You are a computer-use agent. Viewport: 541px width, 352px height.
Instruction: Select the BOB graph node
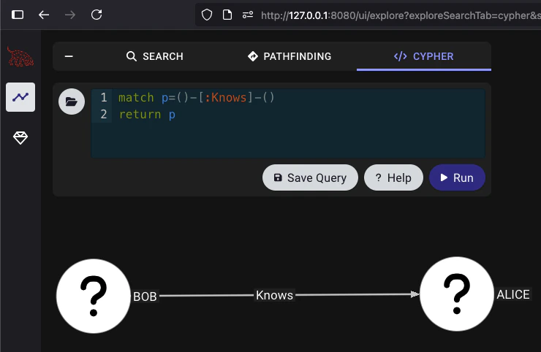94,296
